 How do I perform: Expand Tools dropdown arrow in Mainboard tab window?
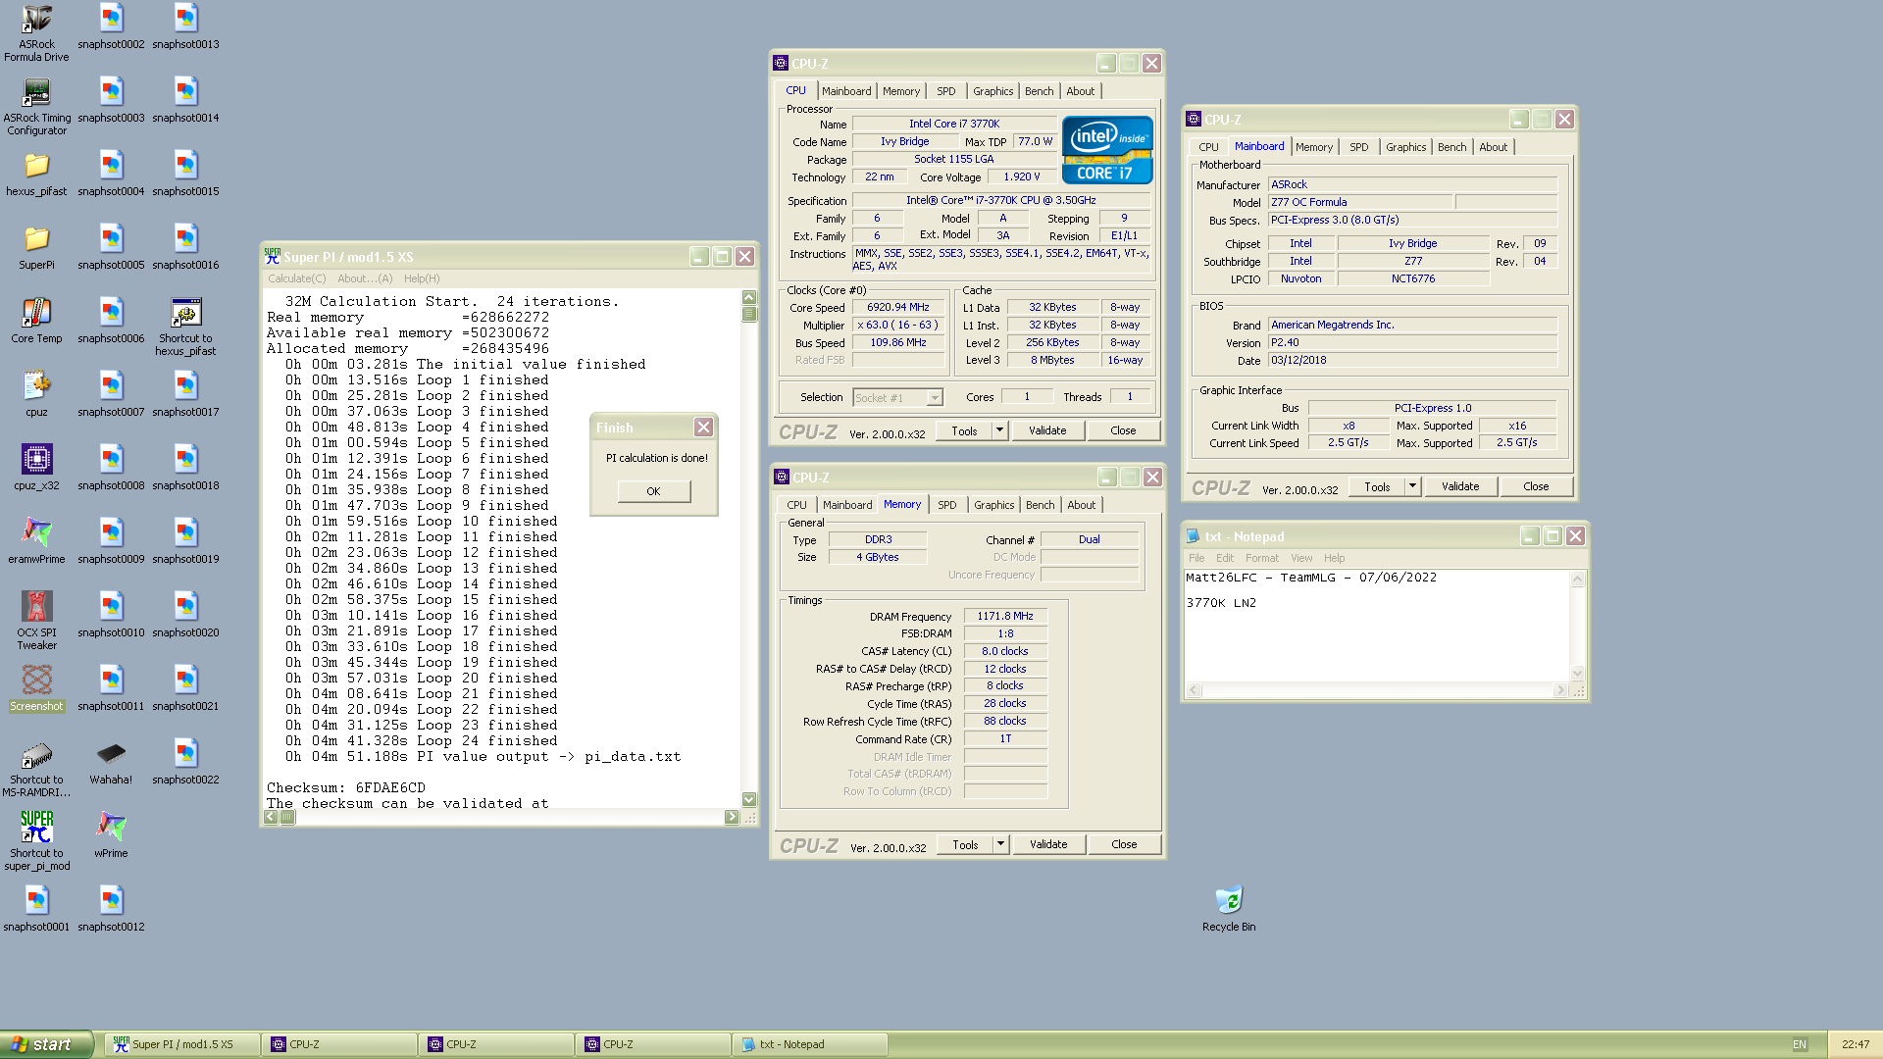tap(1412, 486)
